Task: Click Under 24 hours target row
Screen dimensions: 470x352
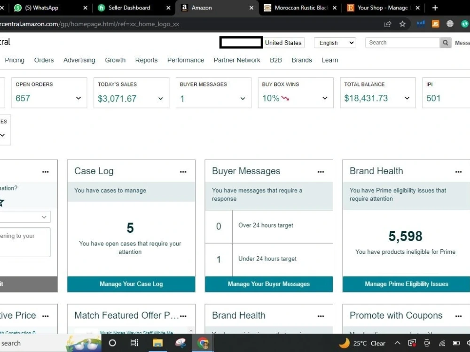Action: [269, 259]
